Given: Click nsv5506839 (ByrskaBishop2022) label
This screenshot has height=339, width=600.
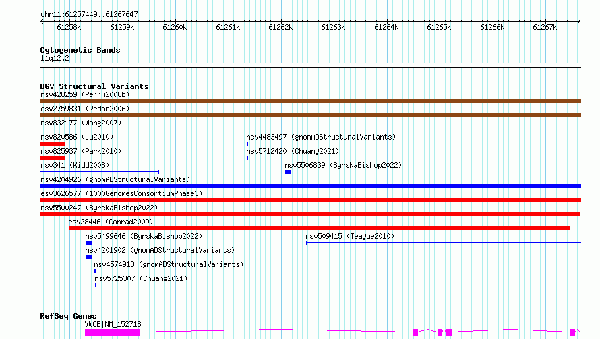Looking at the screenshot, I should (343, 165).
